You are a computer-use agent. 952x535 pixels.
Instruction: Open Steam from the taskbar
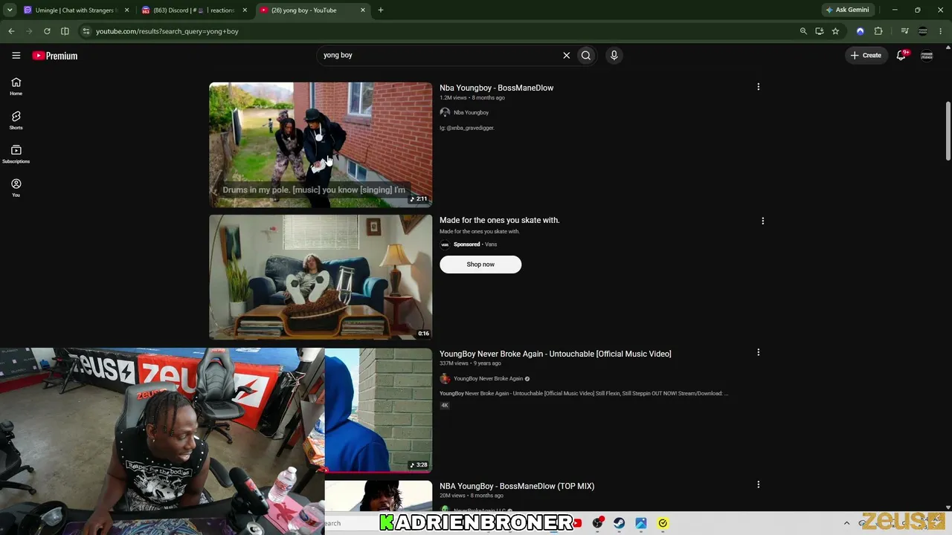pos(619,523)
